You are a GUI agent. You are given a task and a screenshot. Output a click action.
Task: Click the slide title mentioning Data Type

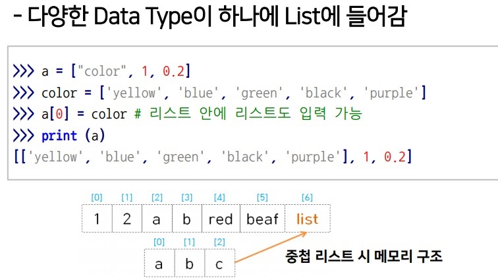pos(209,16)
